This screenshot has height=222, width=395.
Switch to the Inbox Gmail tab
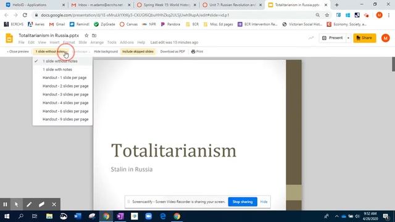101,5
